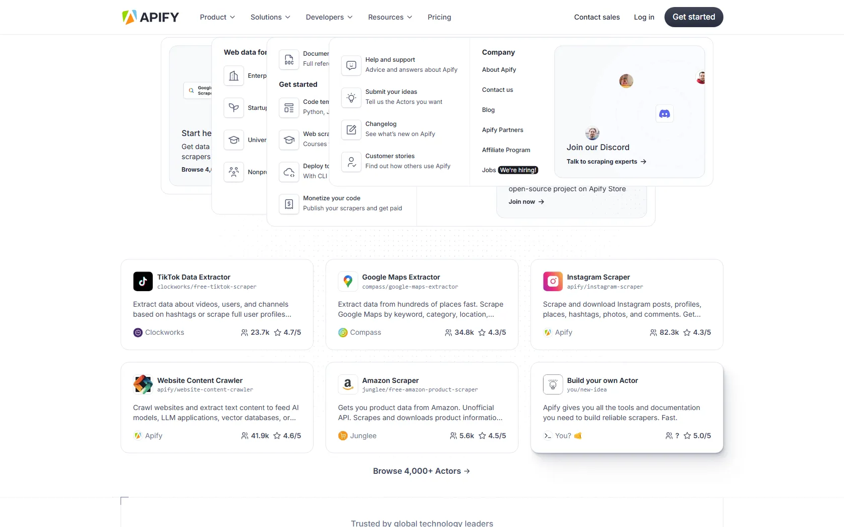The height and width of the screenshot is (527, 844).
Task: Open Submit your ideas title link
Action: pos(391,92)
